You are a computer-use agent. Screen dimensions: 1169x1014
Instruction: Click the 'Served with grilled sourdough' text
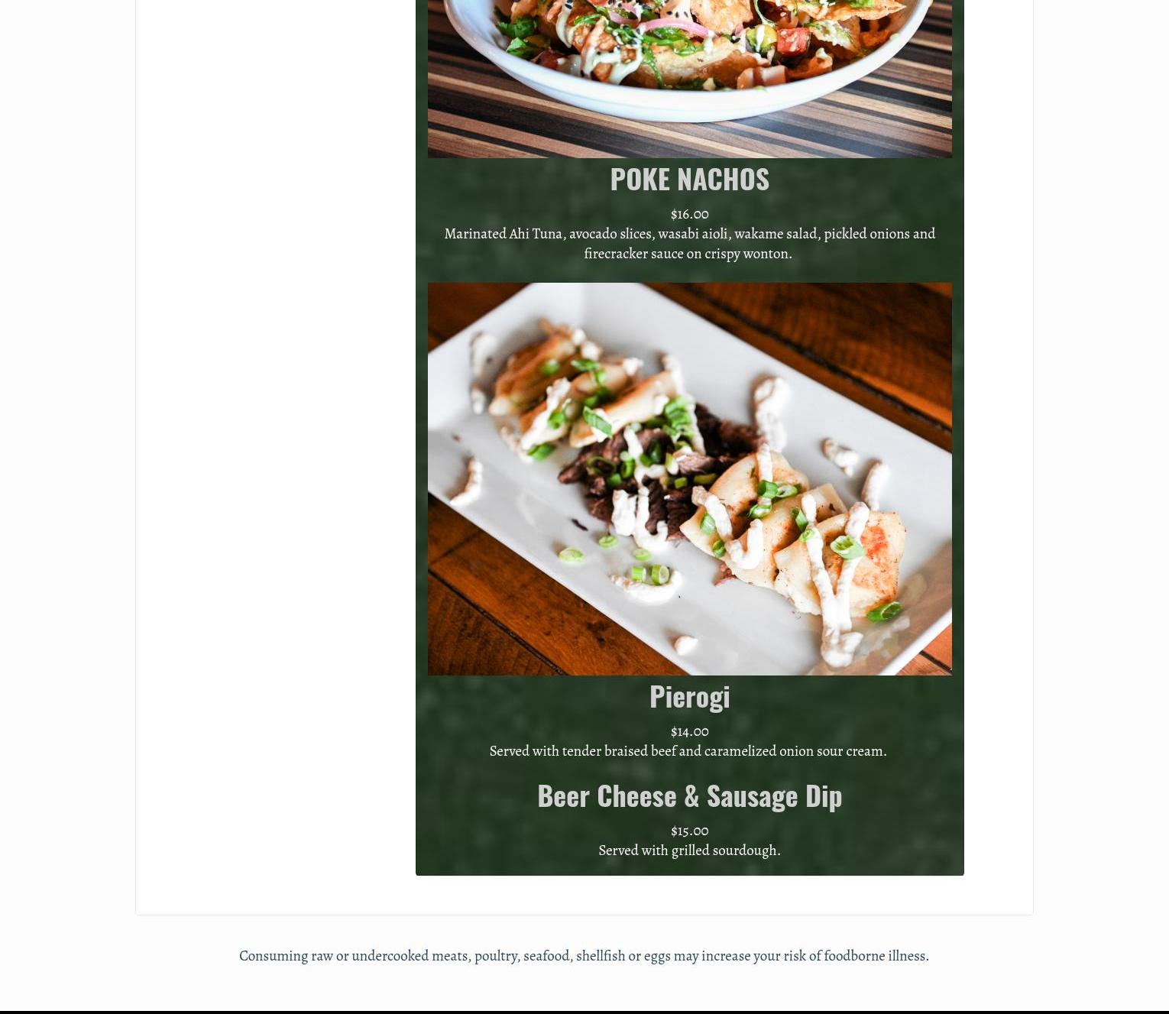(x=689, y=850)
